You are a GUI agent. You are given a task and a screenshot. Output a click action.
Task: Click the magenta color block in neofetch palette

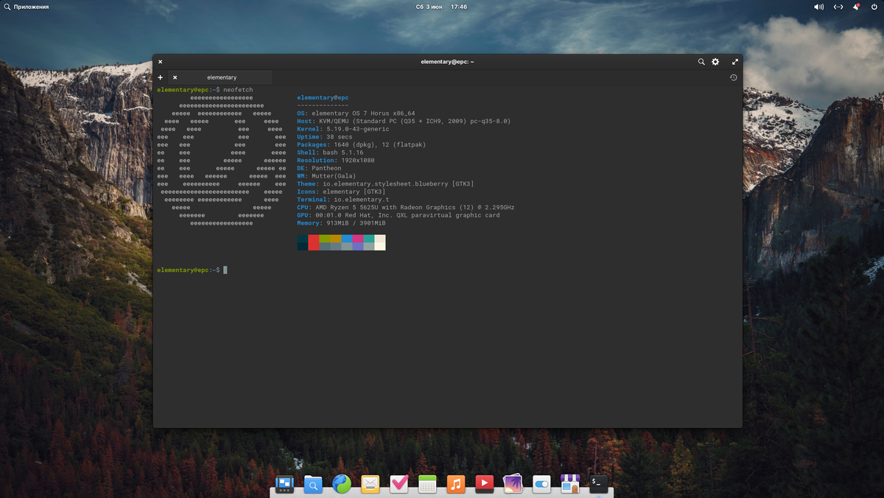coord(358,239)
